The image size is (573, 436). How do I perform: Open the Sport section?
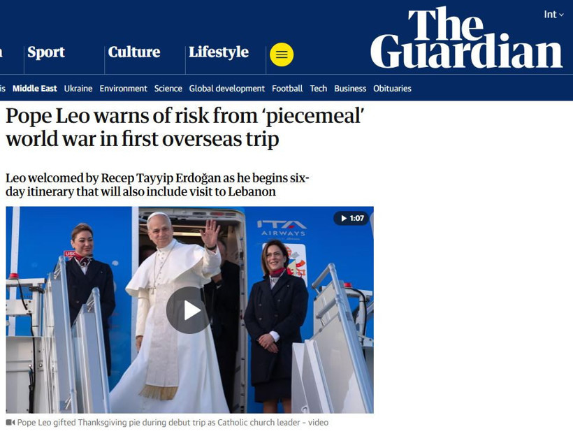[x=46, y=52]
